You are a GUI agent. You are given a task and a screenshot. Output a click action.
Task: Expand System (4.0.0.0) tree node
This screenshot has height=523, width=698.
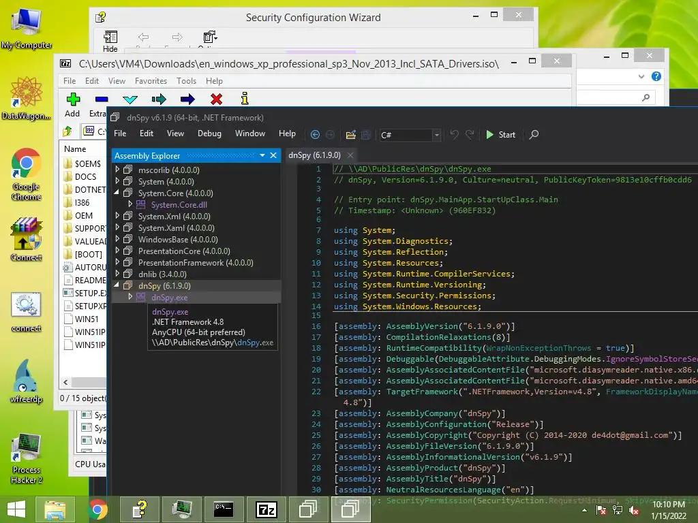117,181
